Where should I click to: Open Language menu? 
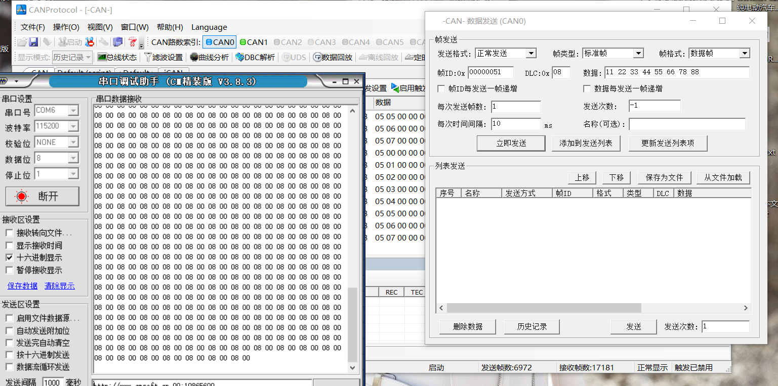coord(209,27)
